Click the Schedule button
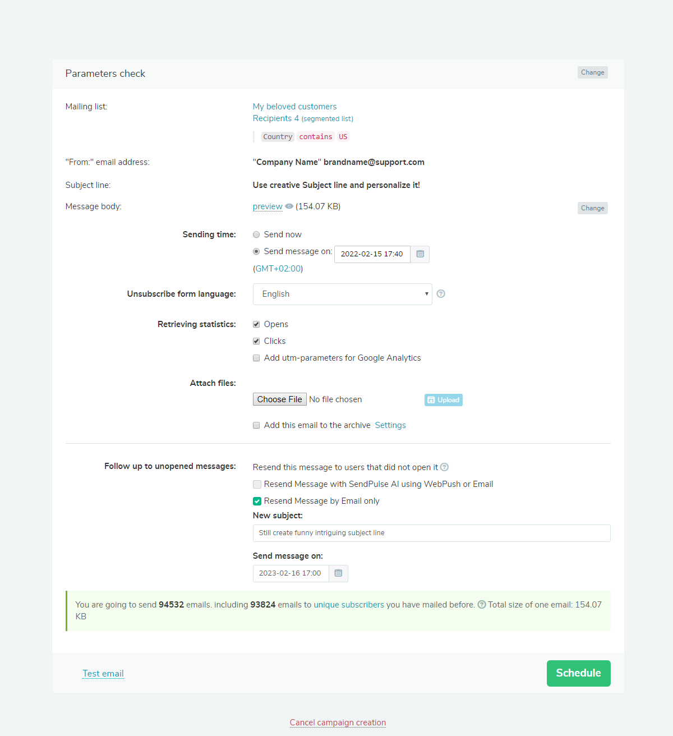673x736 pixels. (578, 673)
